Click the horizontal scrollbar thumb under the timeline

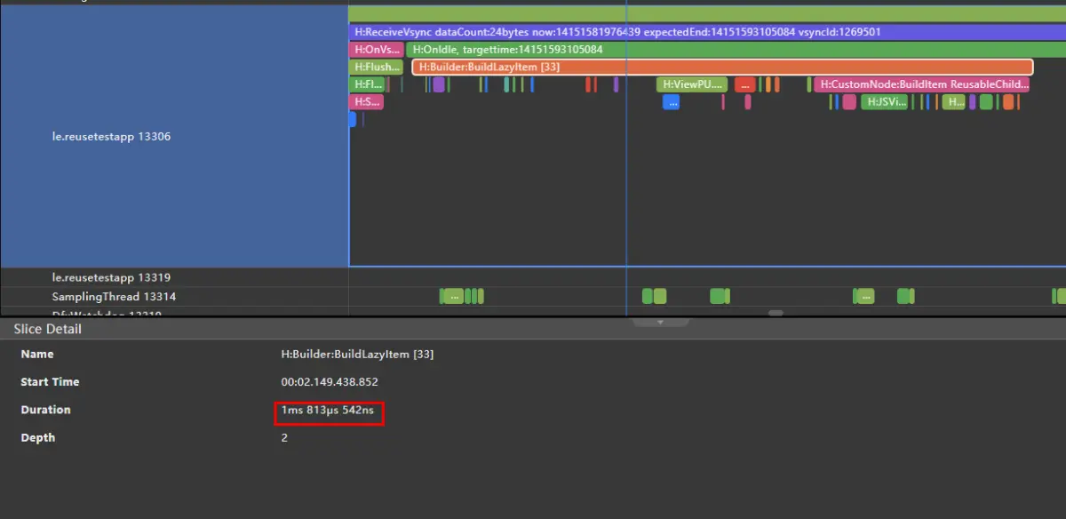pyautogui.click(x=776, y=313)
